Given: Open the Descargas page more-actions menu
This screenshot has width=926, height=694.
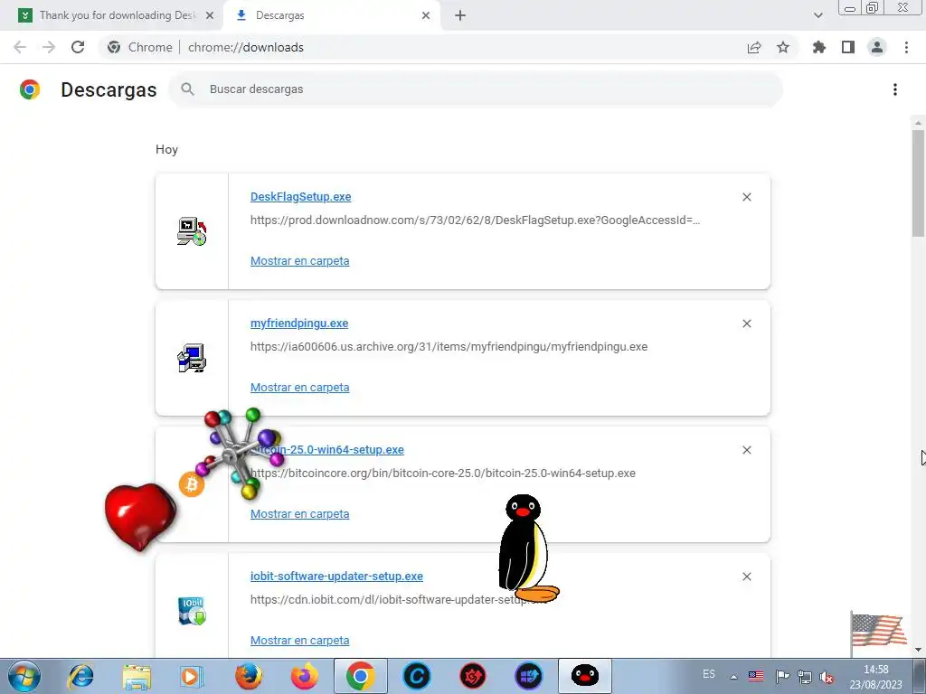Looking at the screenshot, I should [895, 89].
